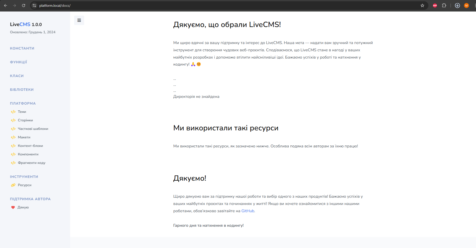
Task: Expand the КЛАСИ sidebar section
Action: click(17, 76)
